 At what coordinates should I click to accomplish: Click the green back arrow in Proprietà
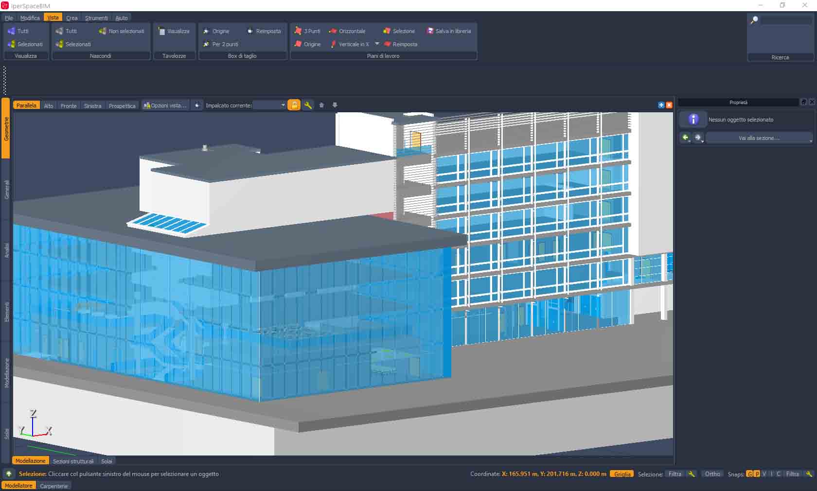click(x=685, y=138)
